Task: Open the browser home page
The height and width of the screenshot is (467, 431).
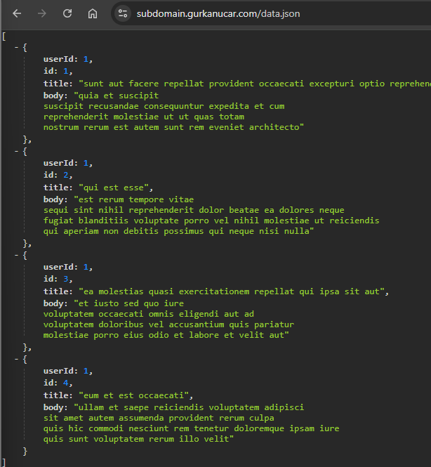Action: (93, 13)
